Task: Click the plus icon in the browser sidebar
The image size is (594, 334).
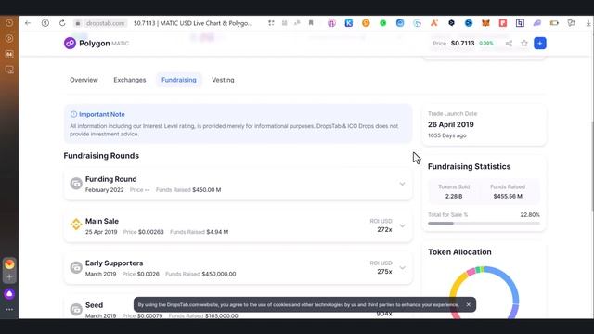Action: coord(9,277)
